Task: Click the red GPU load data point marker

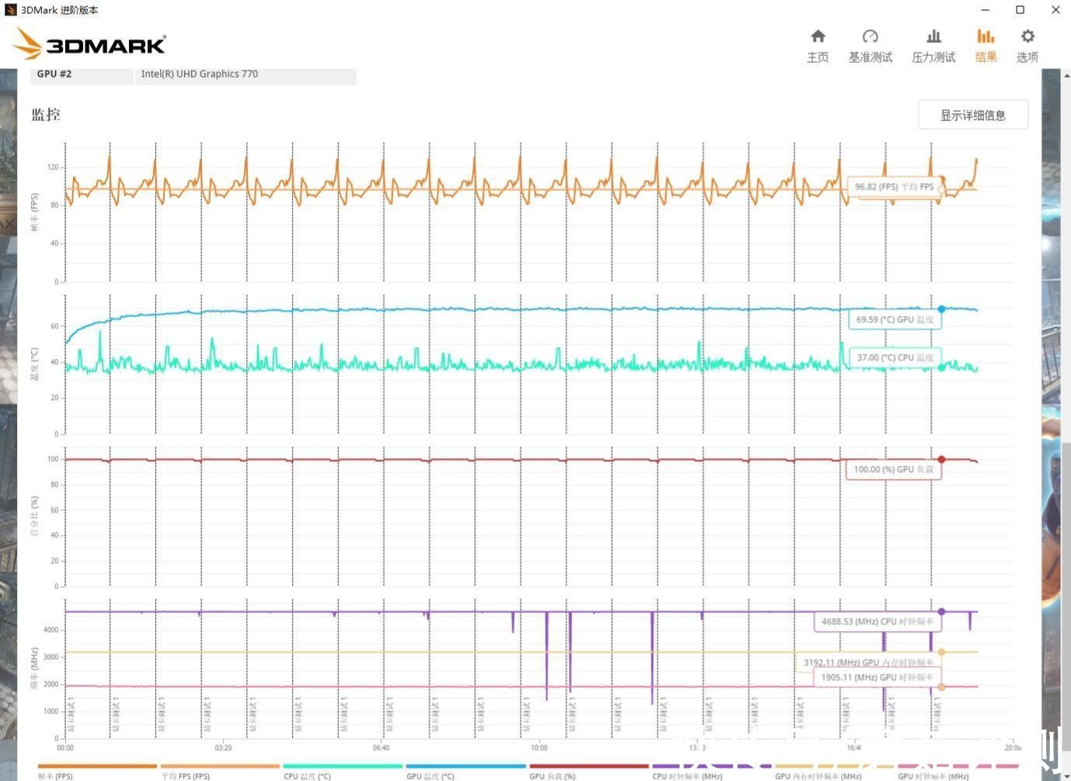Action: pos(941,460)
